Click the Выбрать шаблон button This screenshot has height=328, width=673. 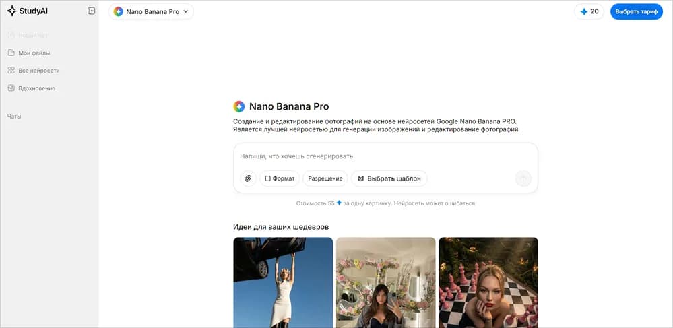389,178
